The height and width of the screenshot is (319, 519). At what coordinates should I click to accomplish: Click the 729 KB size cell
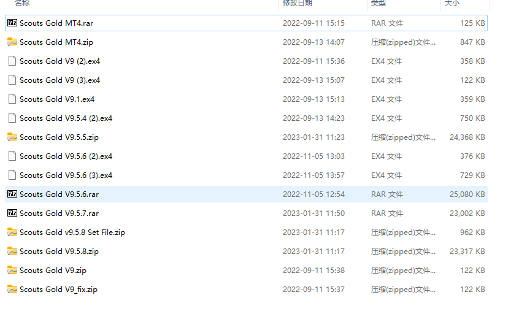(x=472, y=175)
